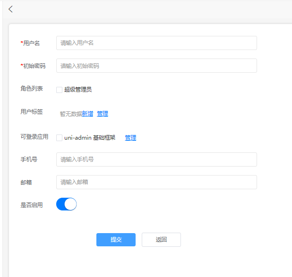Tick the uni-admin 基础框架 checkbox
Screen dimensions: 292x277
pyautogui.click(x=59, y=138)
